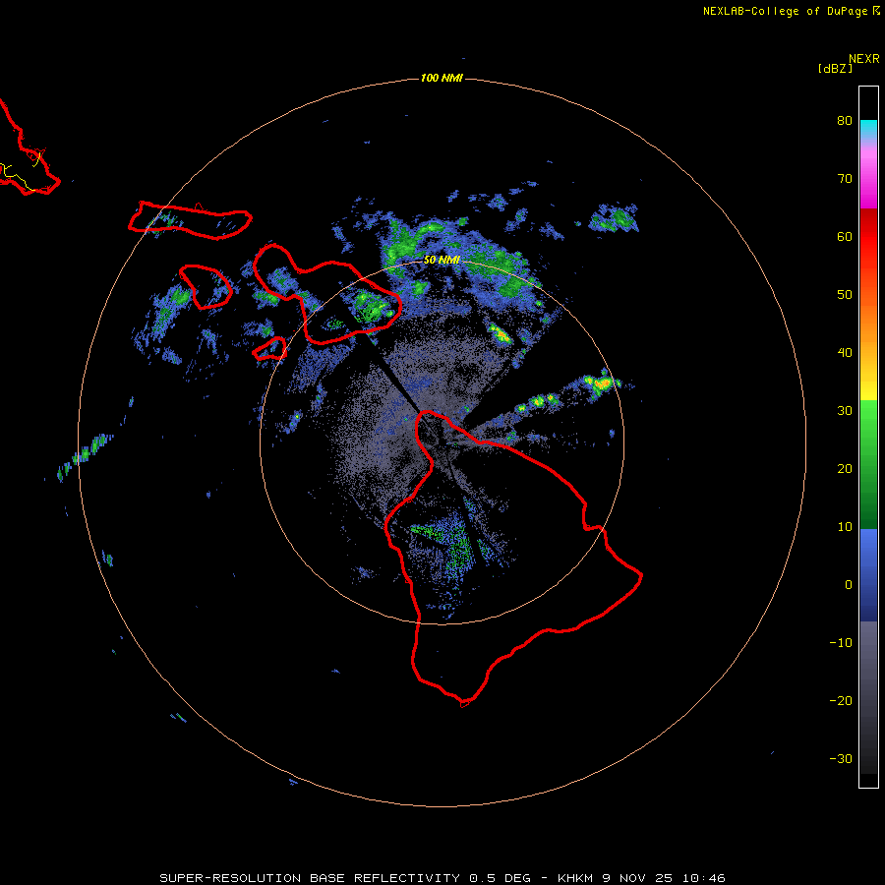Image resolution: width=885 pixels, height=885 pixels.
Task: Click the 'NEXR' label above the colorbar
Action: [x=864, y=59]
